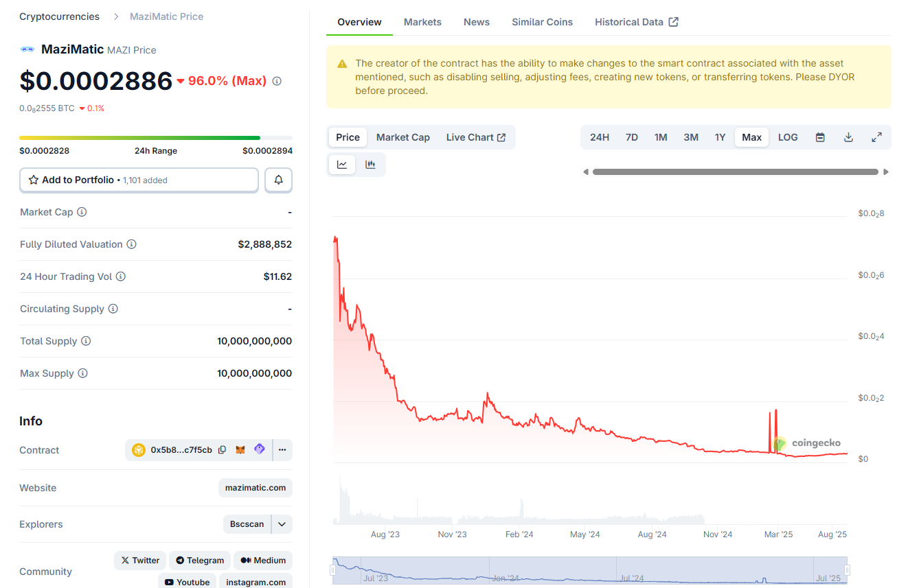The width and height of the screenshot is (897, 588).
Task: Open the Markets tab
Action: 422,22
